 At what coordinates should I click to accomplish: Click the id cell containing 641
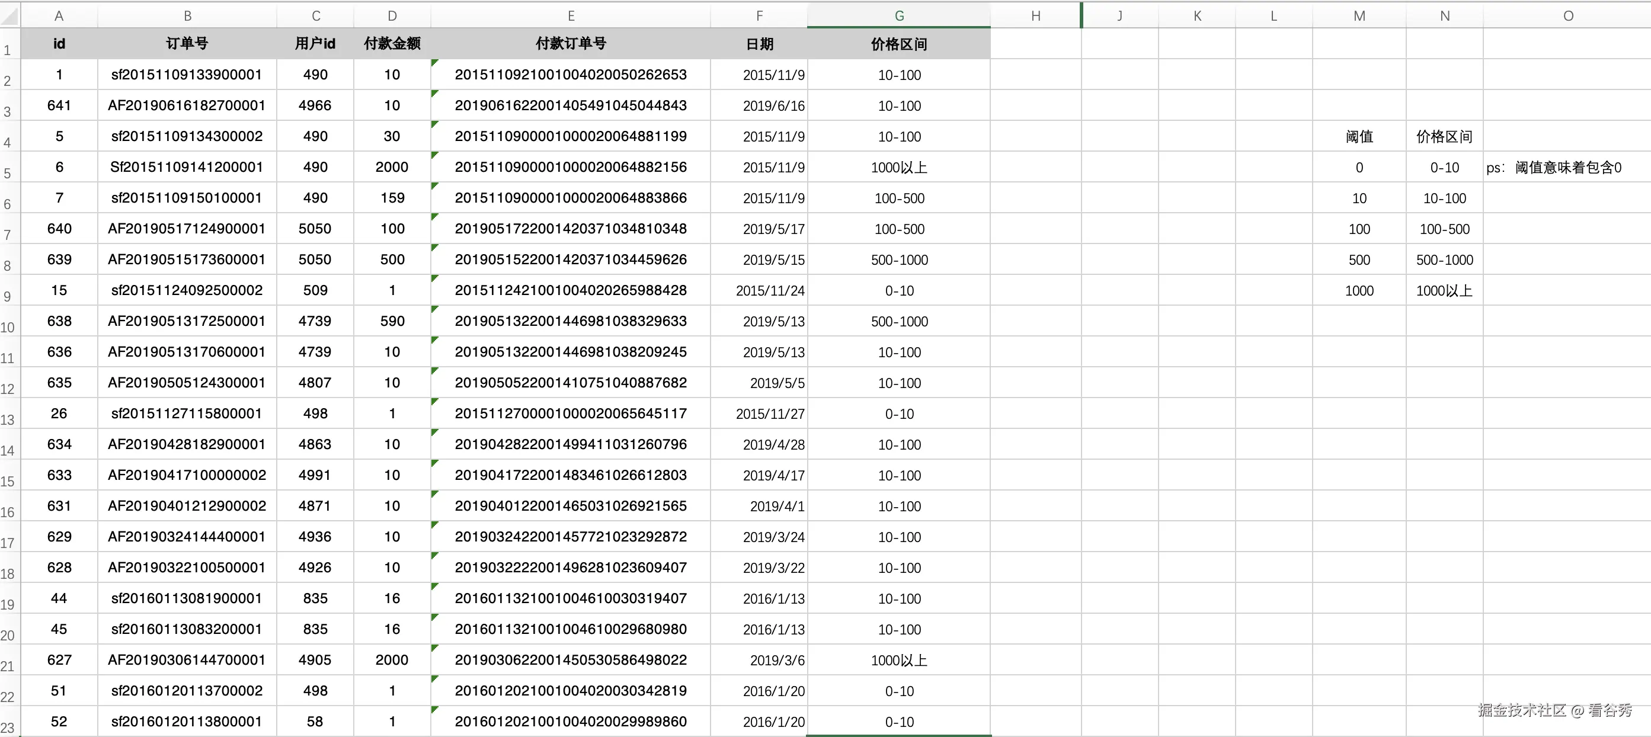point(59,105)
